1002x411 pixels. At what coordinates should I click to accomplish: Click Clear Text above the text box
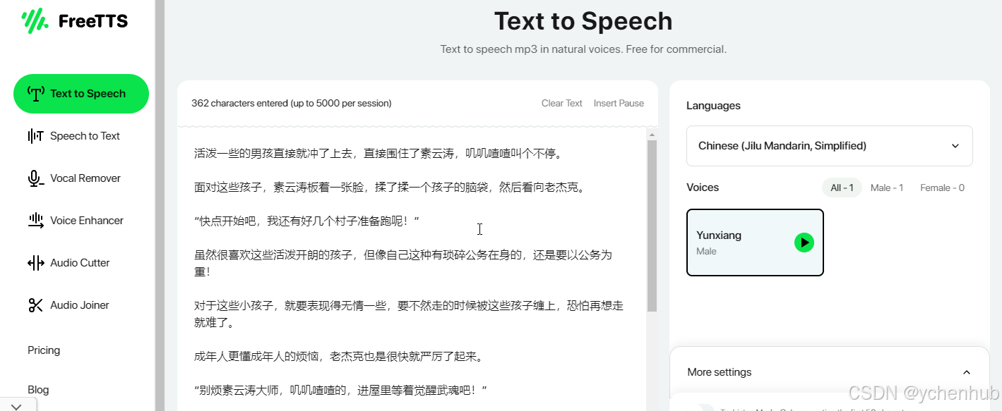pyautogui.click(x=562, y=103)
